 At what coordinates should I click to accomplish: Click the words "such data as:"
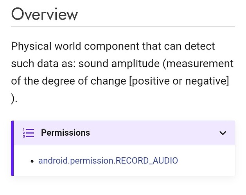(x=43, y=64)
